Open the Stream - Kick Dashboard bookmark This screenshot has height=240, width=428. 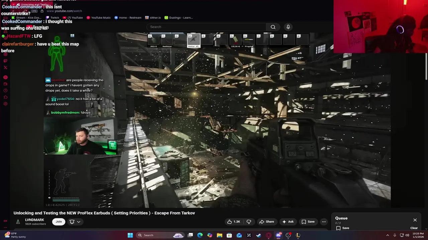pyautogui.click(x=26, y=18)
